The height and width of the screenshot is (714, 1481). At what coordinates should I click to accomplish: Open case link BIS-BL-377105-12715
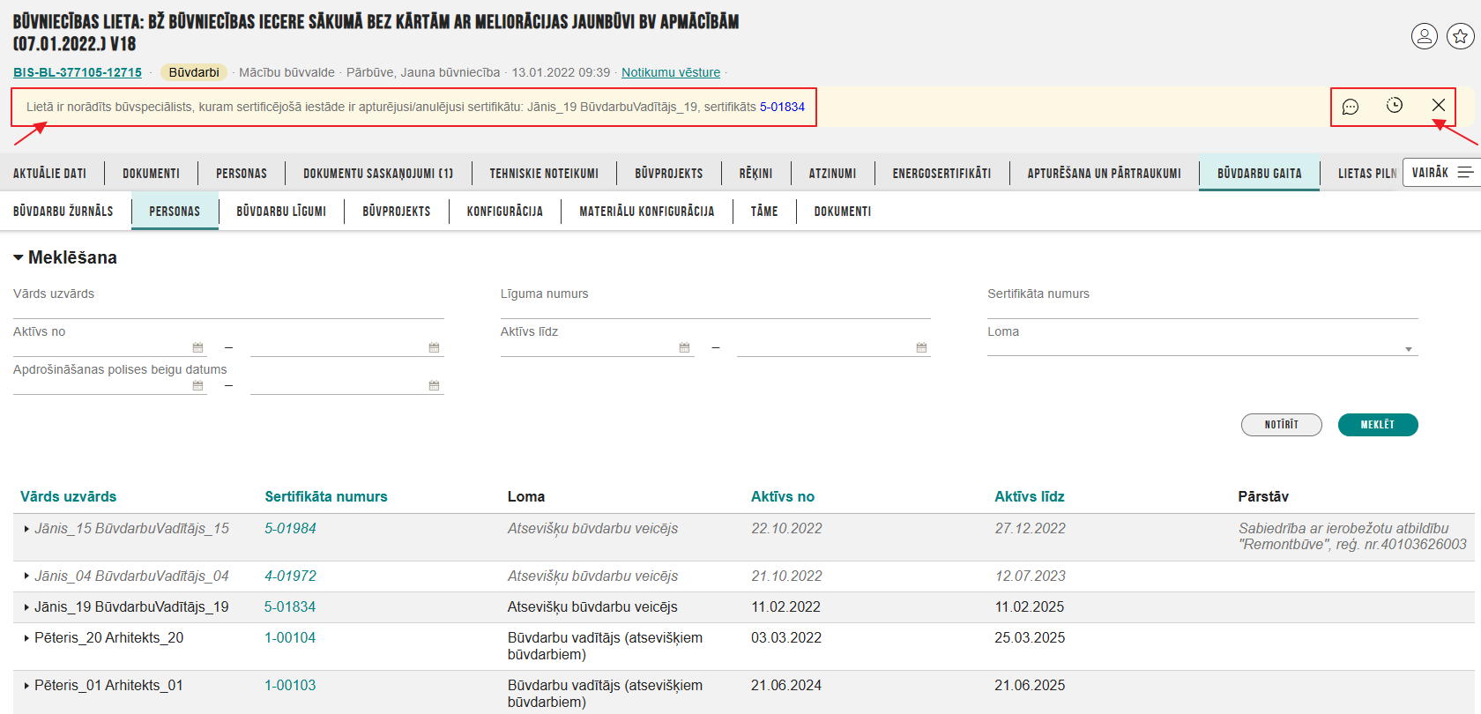pos(78,72)
